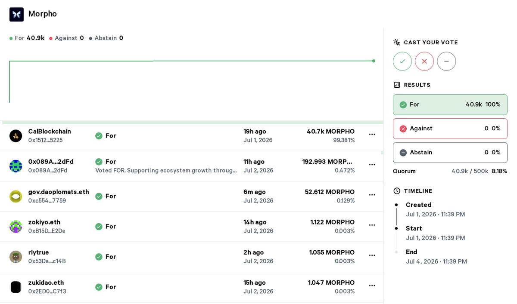
Task: Click the For check icon in zukidao.eth row
Action: pyautogui.click(x=99, y=287)
